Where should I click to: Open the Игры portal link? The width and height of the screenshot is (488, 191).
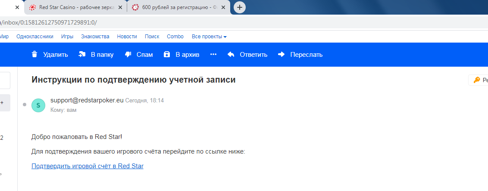67,37
